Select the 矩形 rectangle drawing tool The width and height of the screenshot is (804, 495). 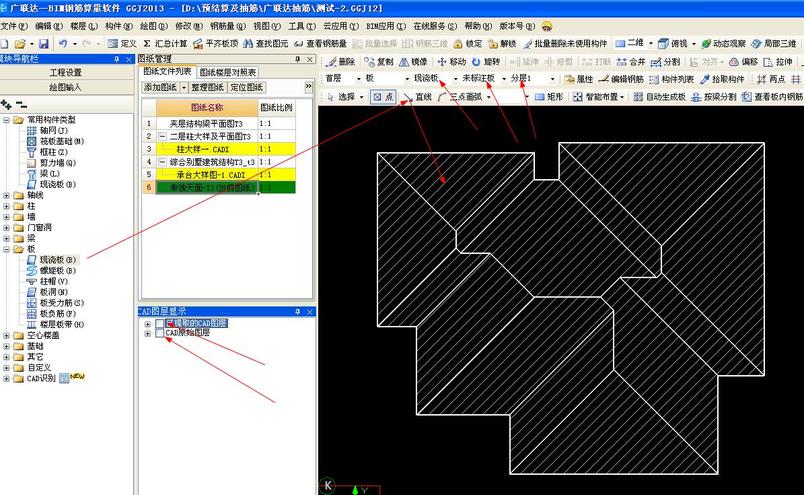point(548,96)
